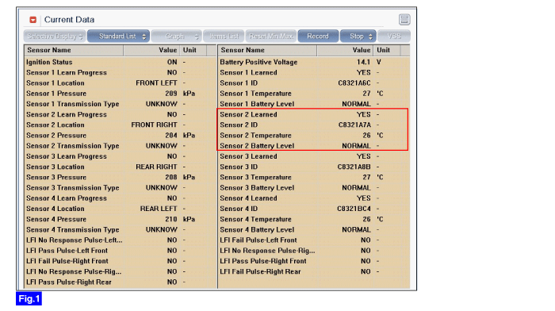
Task: Select the LFI Fail Pulse-Left Front row
Action: pyautogui.click(x=314, y=240)
